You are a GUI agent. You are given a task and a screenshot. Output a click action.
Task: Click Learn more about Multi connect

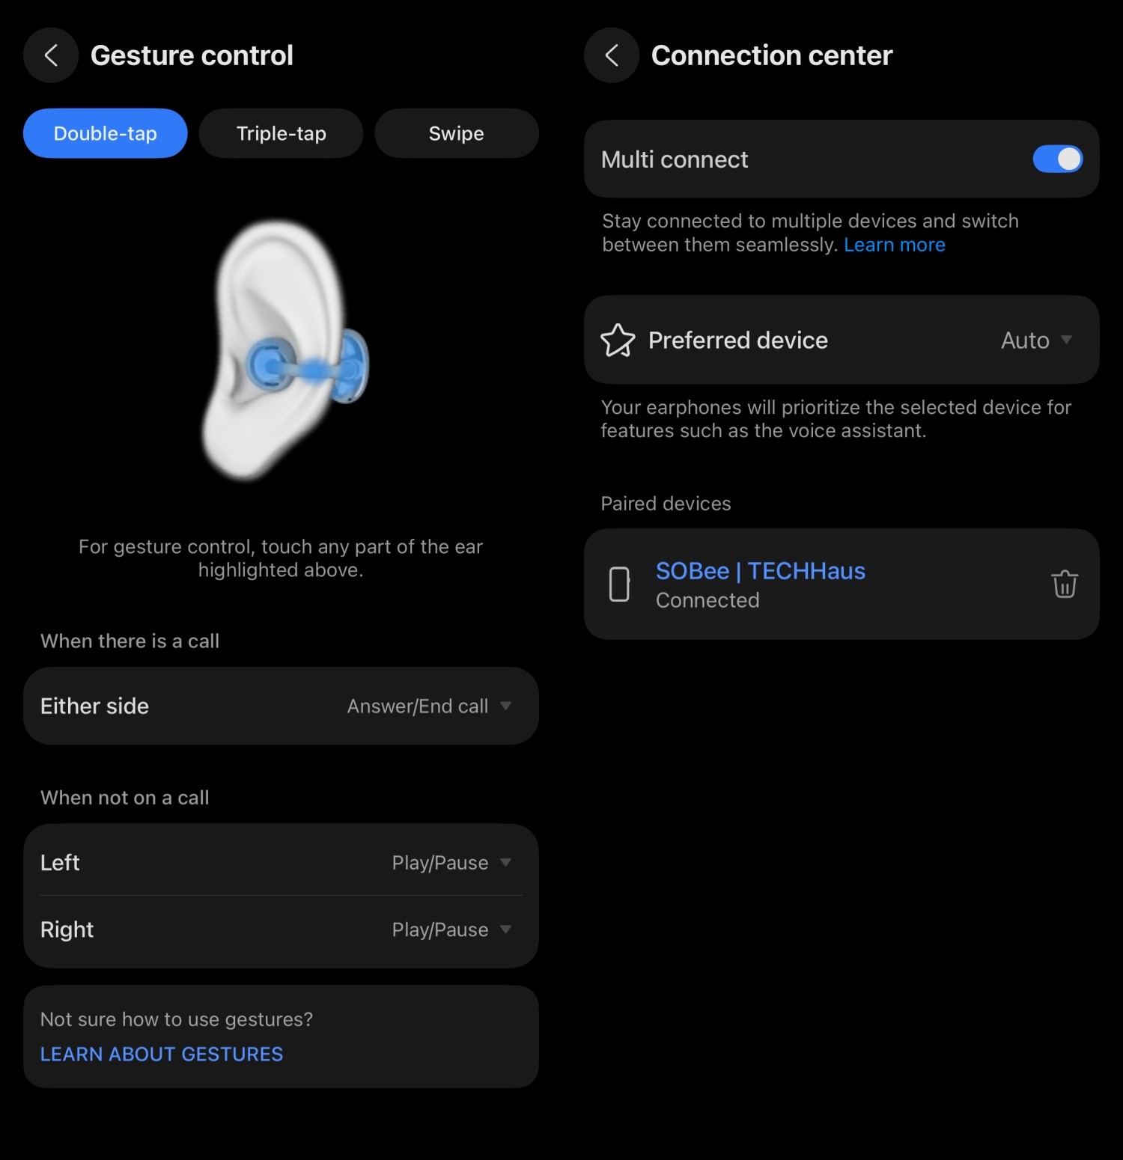tap(894, 245)
